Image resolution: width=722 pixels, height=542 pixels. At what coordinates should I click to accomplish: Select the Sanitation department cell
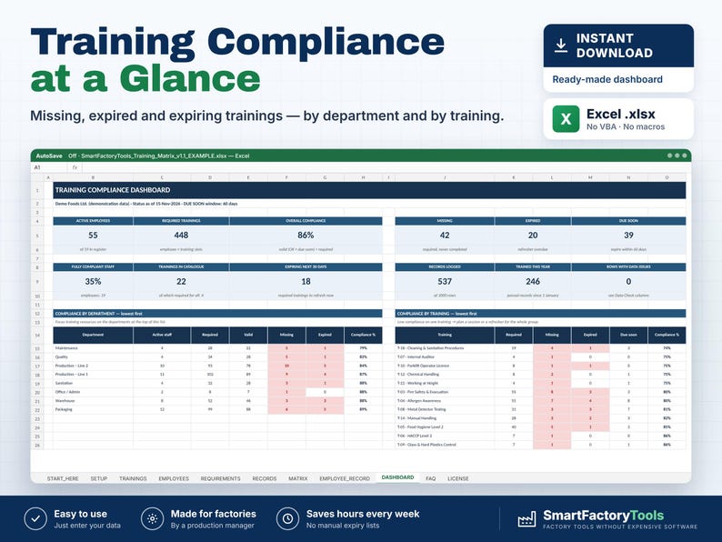(93, 383)
